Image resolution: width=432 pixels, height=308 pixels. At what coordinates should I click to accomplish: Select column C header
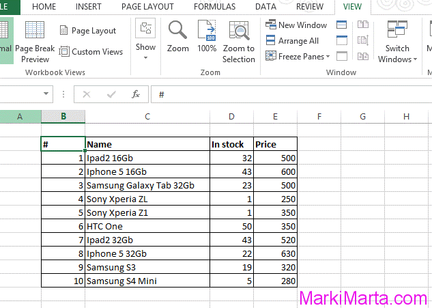tap(147, 116)
